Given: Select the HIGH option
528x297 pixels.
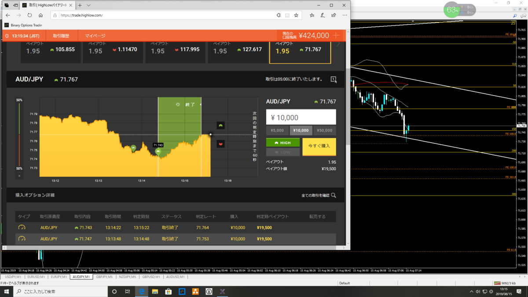Looking at the screenshot, I should tap(283, 143).
